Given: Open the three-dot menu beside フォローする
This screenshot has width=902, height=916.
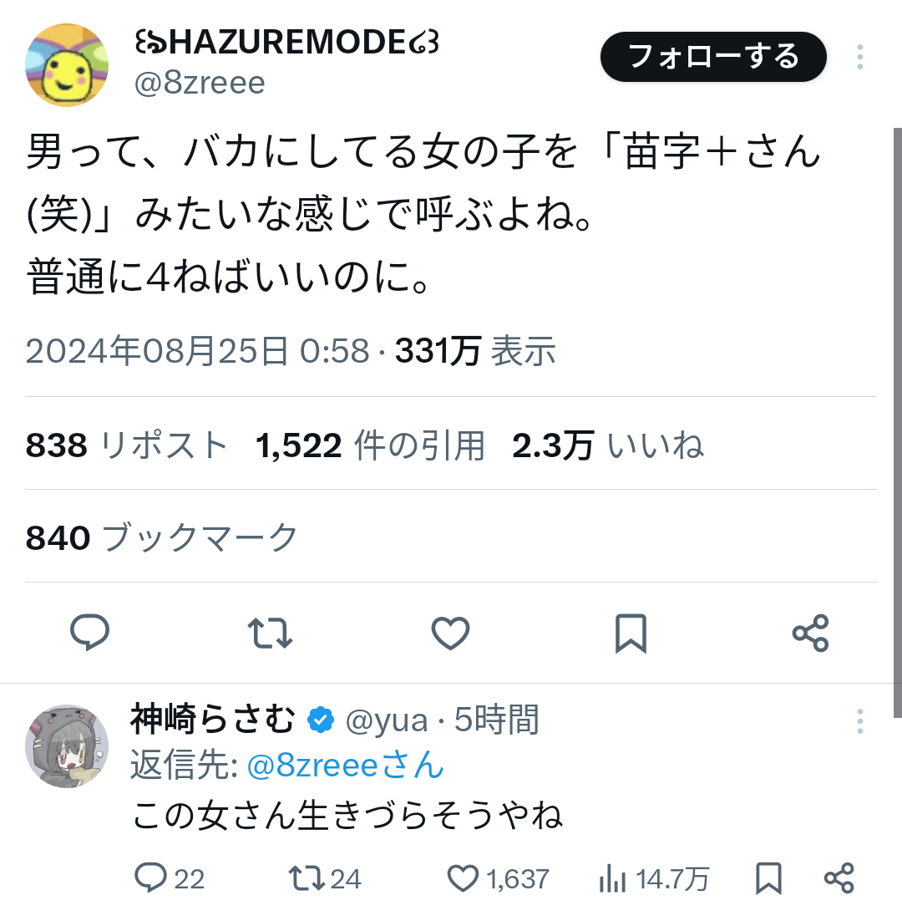Looking at the screenshot, I should click(860, 57).
